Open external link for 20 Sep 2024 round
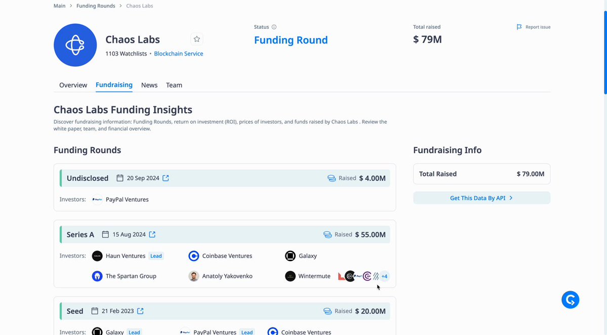This screenshot has height=335, width=607. pyautogui.click(x=166, y=178)
